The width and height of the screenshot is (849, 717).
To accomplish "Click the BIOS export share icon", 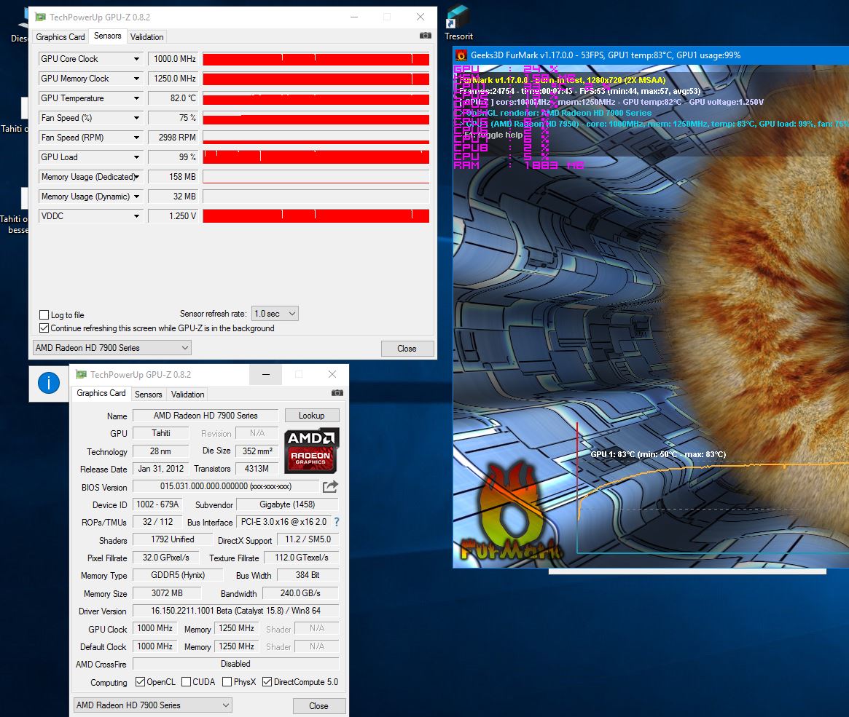I will click(330, 487).
